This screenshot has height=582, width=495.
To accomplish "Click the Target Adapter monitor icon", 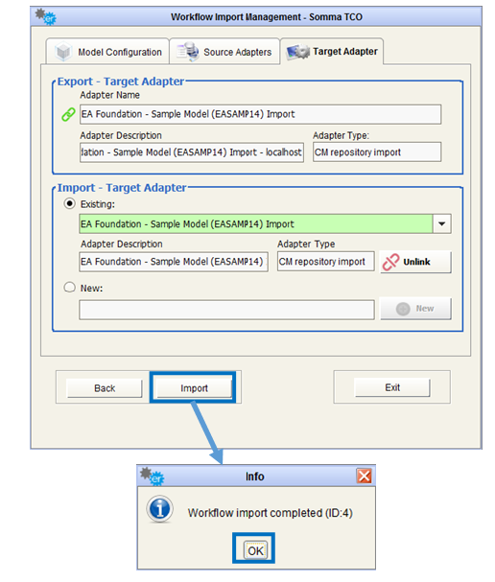I will [x=297, y=52].
